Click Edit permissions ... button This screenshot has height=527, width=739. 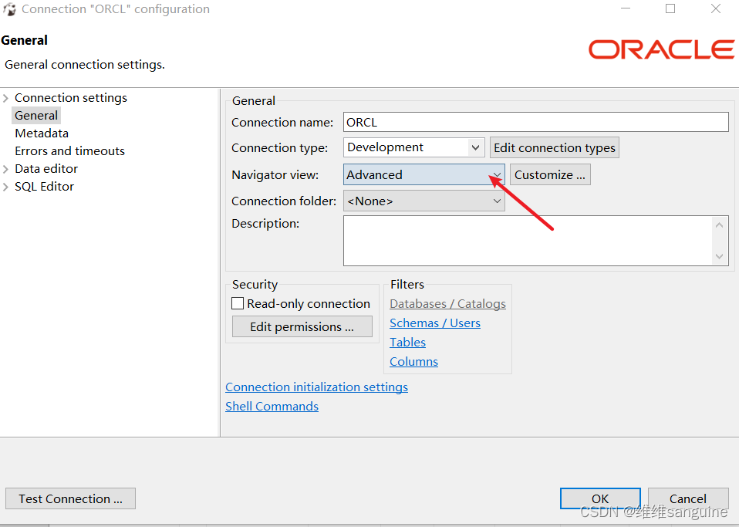[302, 326]
